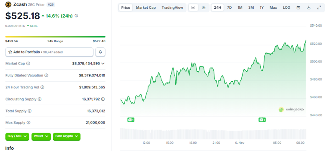
Task: Click the Zcash coin logo icon
Action: click(x=8, y=4)
